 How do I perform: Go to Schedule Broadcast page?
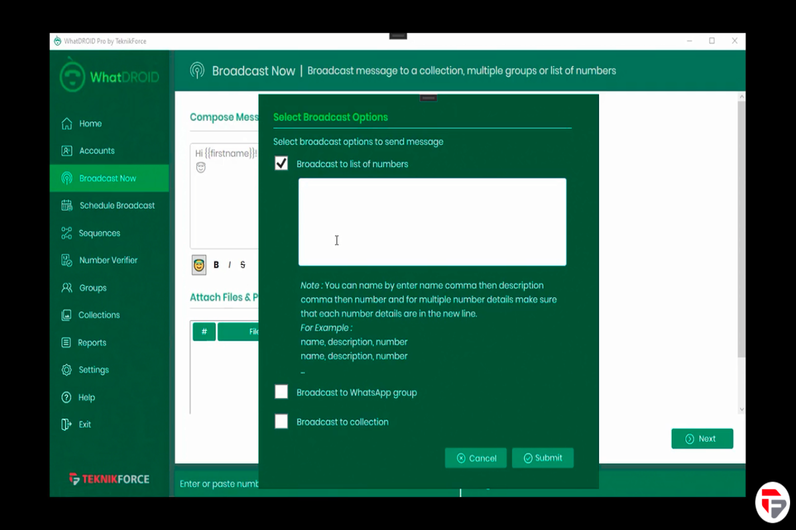tap(109, 205)
